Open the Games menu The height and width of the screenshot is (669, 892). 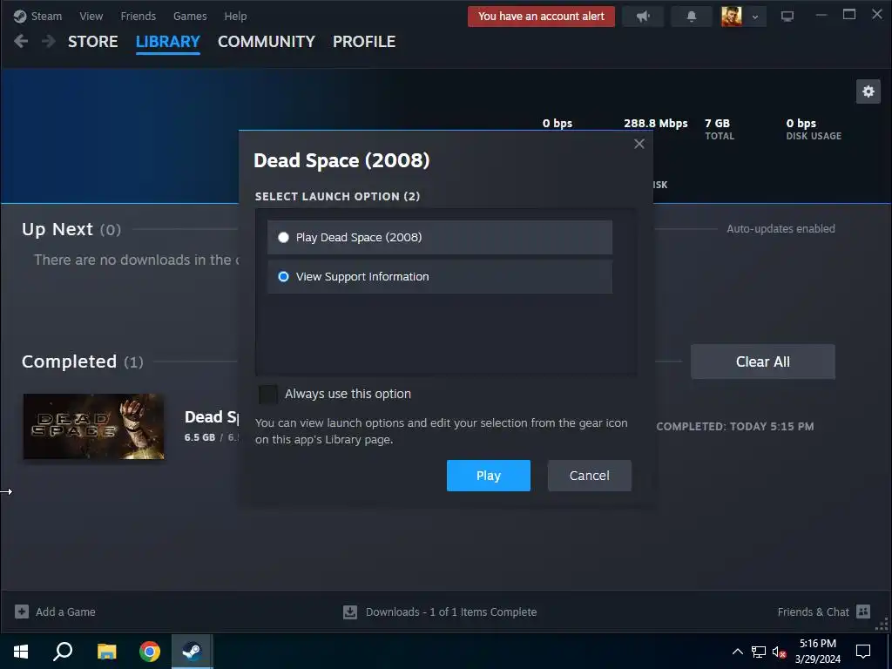coord(190,17)
